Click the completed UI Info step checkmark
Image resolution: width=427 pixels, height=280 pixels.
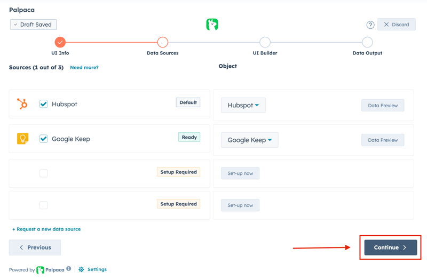(x=60, y=42)
